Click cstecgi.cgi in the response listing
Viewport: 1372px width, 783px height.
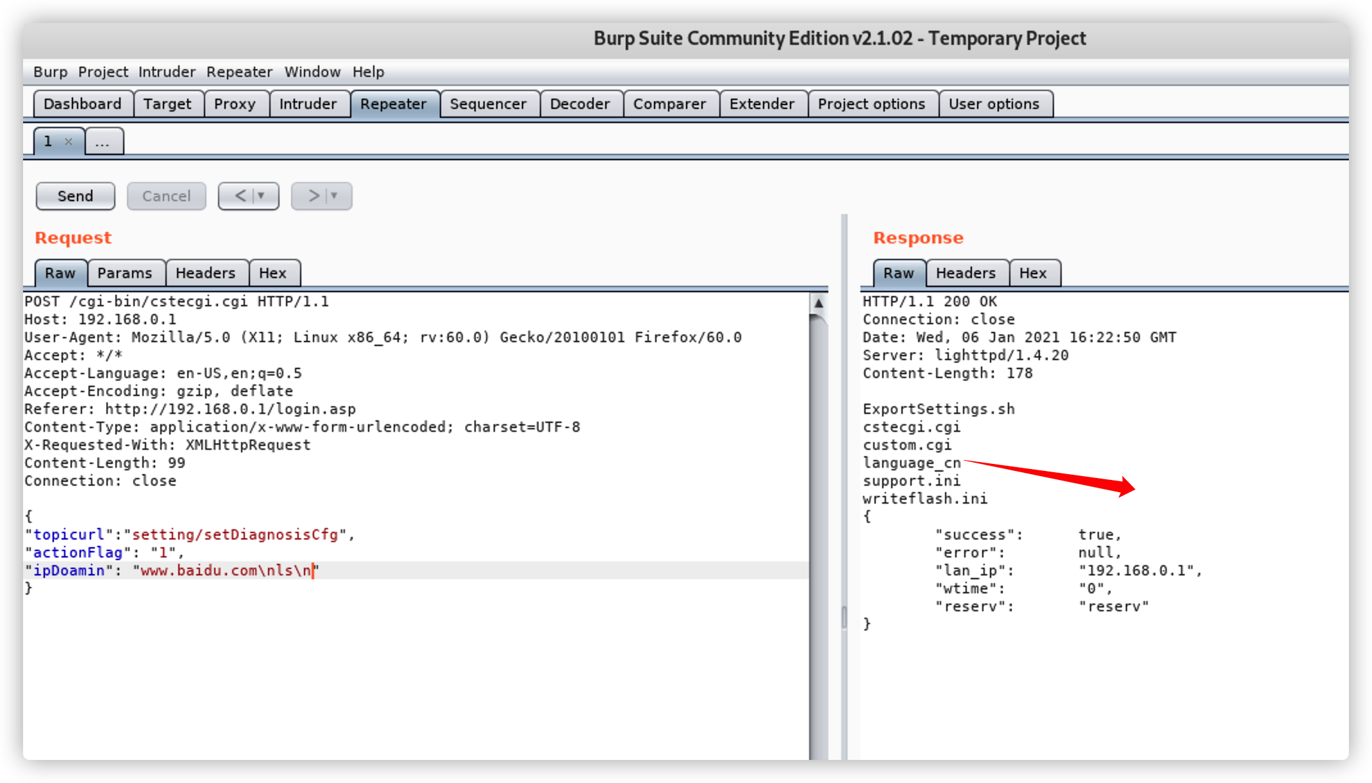click(911, 427)
